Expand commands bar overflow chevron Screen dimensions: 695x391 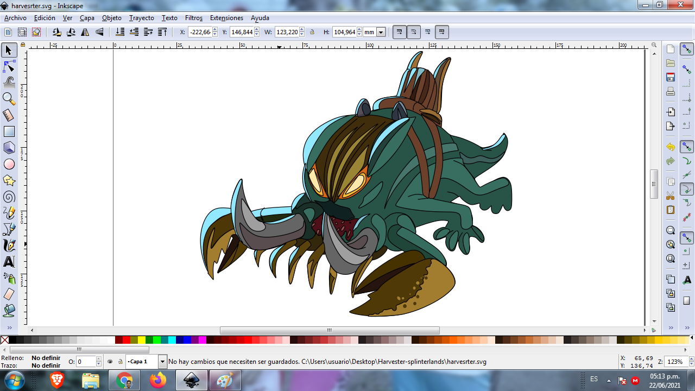click(x=671, y=327)
